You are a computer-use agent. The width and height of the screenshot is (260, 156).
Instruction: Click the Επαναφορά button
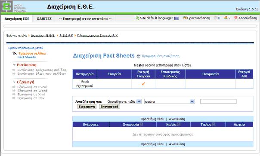(x=109, y=107)
